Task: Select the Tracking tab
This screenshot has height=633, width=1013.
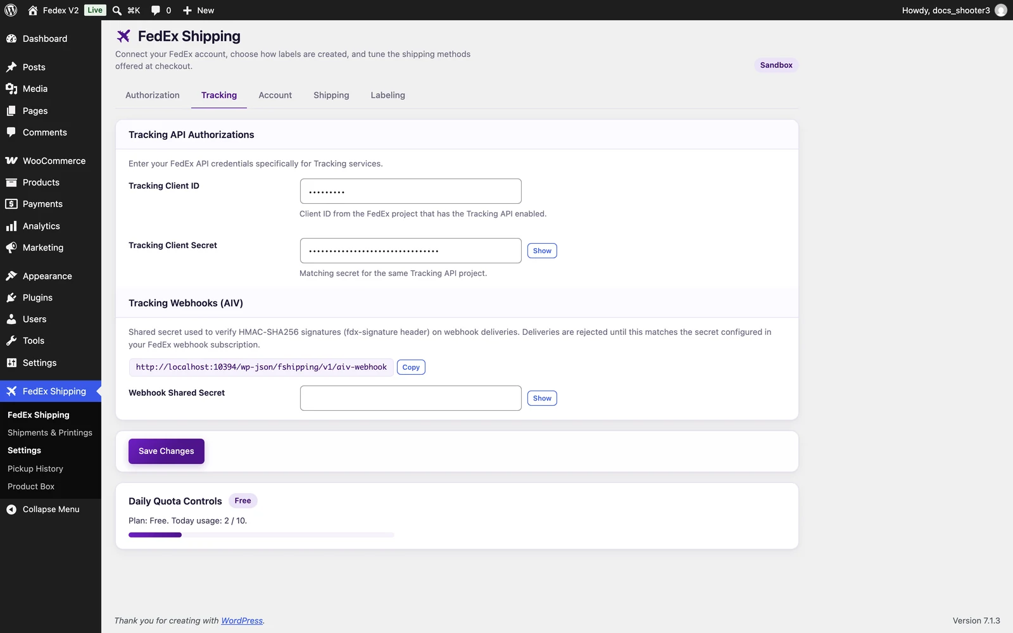Action: click(x=219, y=95)
